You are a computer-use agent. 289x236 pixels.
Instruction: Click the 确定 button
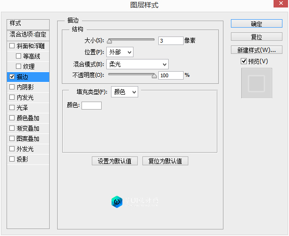[256, 23]
